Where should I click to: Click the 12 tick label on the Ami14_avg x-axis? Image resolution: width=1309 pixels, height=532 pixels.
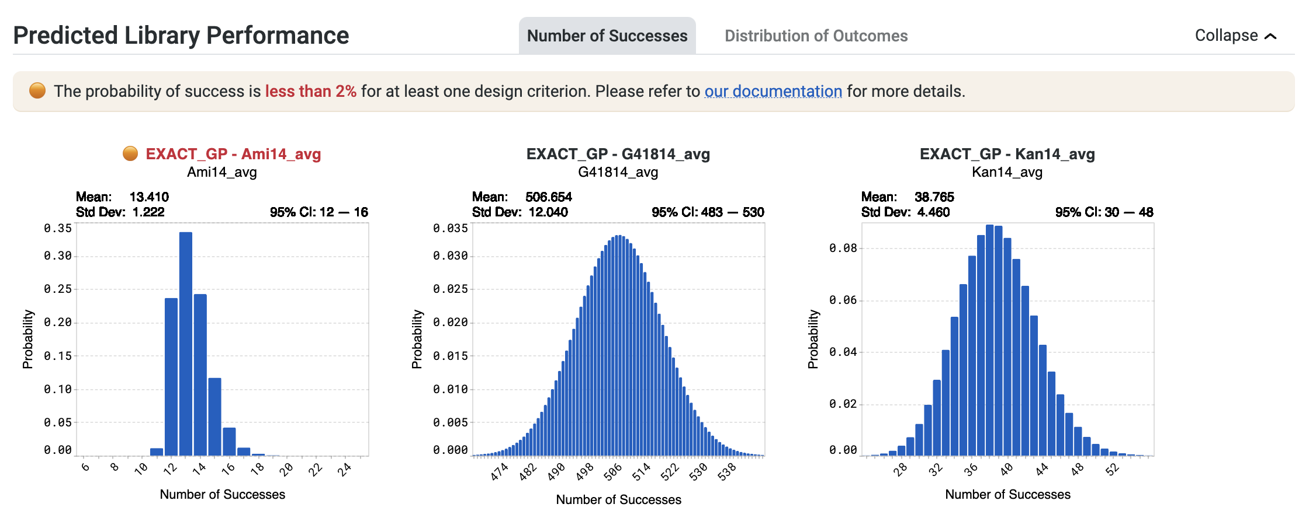pyautogui.click(x=170, y=468)
